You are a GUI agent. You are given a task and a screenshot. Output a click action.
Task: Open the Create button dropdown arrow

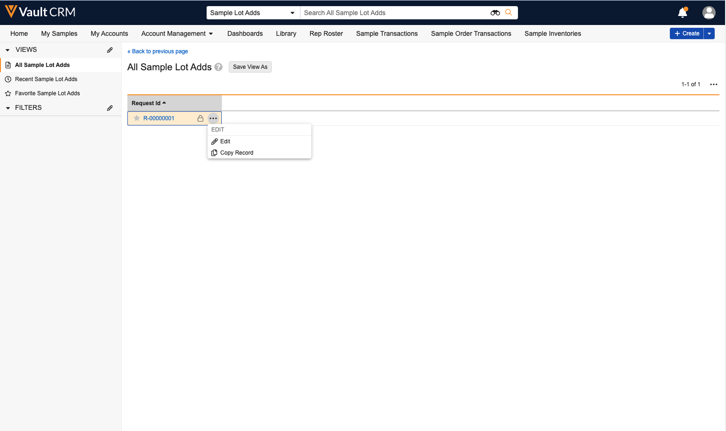pos(709,33)
